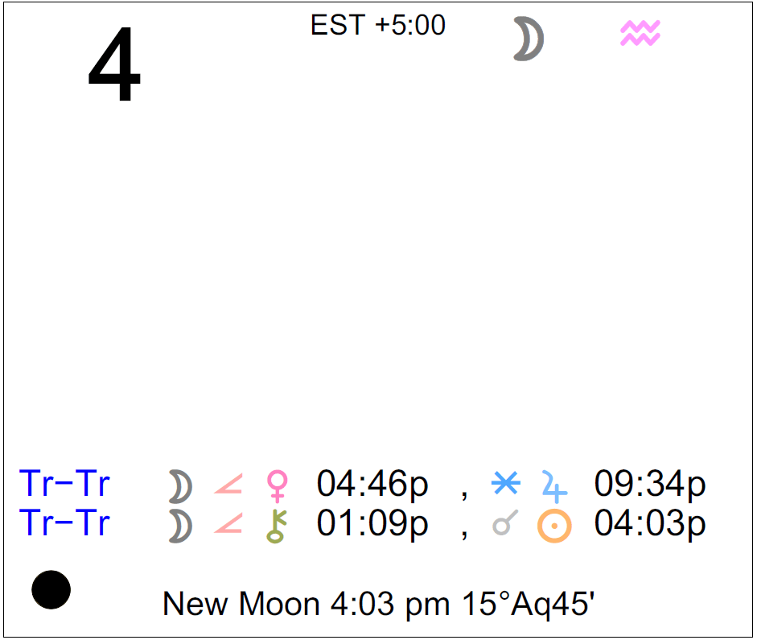Open the second Tr-Tr link
757x640 pixels.
[64, 522]
